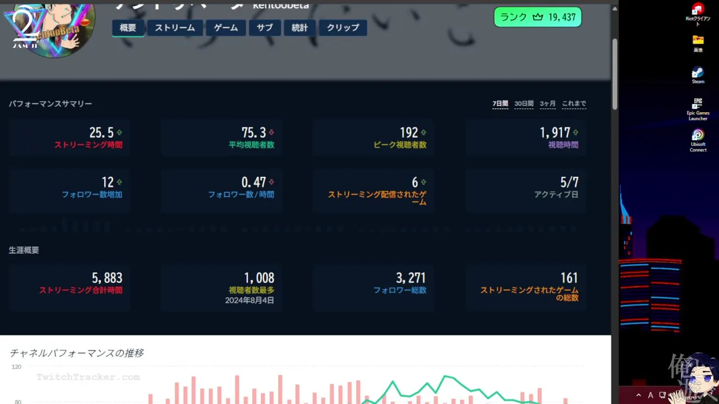Click the up arrow beside 192
This screenshot has width=719, height=404.
(424, 133)
